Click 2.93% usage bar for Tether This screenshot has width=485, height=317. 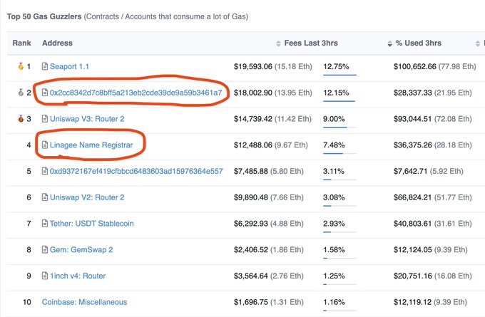339,232
